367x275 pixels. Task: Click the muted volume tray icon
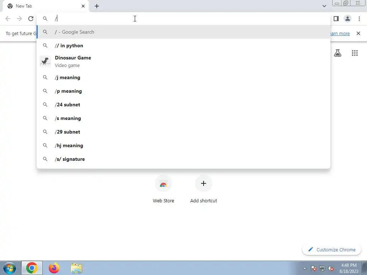click(x=331, y=268)
